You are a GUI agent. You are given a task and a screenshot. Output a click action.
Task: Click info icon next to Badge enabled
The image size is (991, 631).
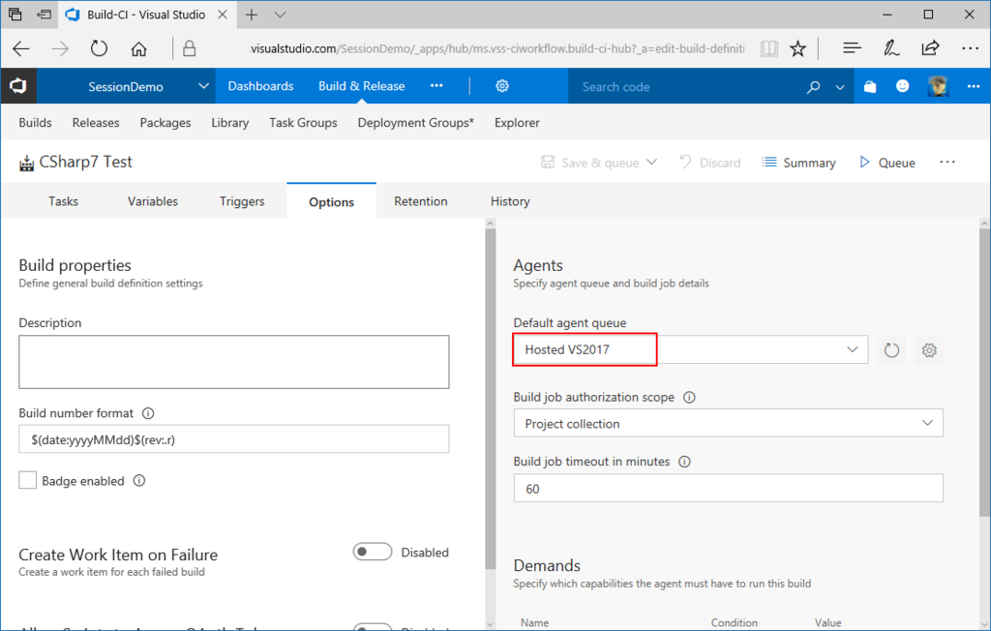click(x=139, y=481)
